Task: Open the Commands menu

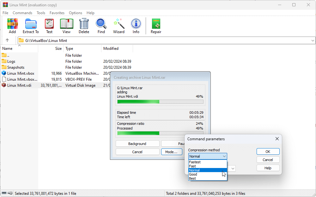Action: (22, 13)
